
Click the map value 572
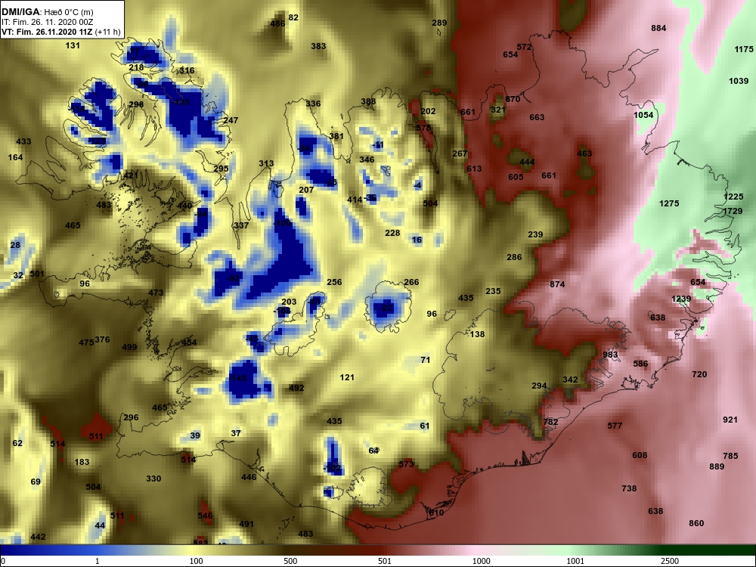coord(524,47)
